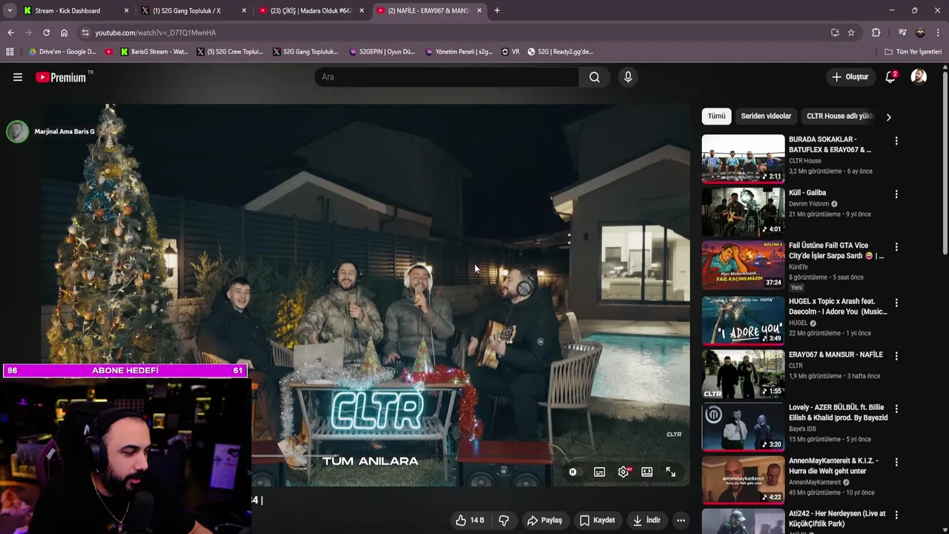The width and height of the screenshot is (949, 534).
Task: View site information icon in address bar
Action: pyautogui.click(x=85, y=33)
